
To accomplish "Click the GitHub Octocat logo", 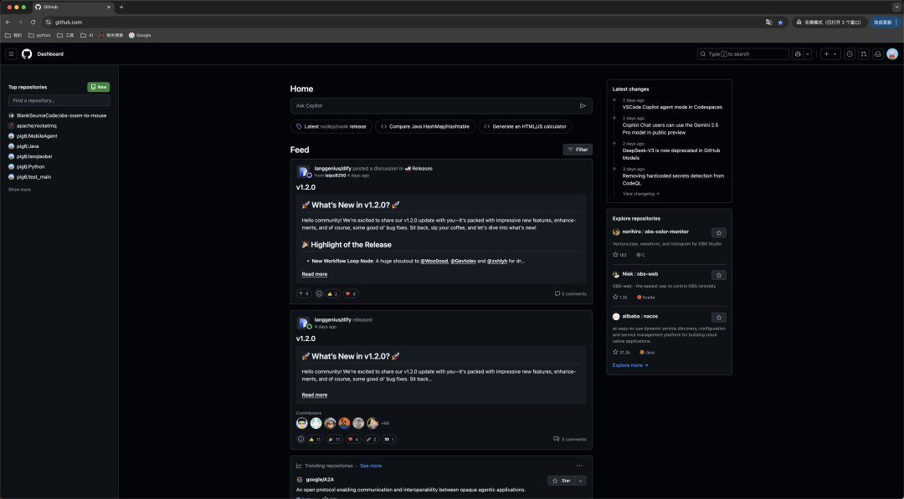I will click(x=27, y=54).
